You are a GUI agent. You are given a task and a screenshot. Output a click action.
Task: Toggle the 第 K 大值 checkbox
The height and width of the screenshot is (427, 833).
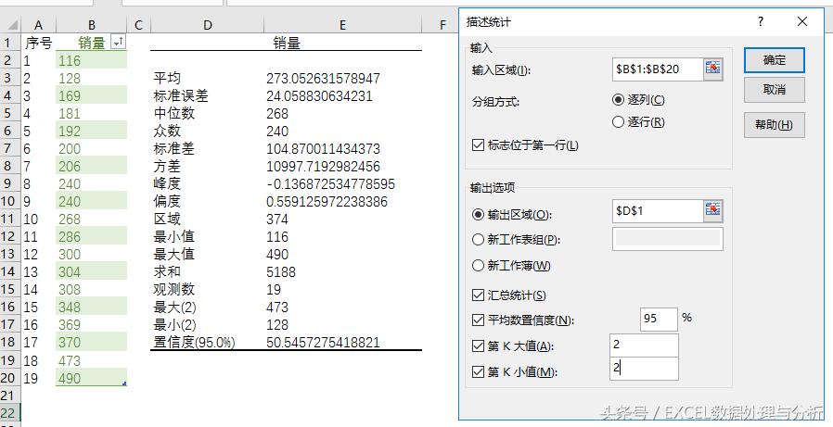coord(478,345)
